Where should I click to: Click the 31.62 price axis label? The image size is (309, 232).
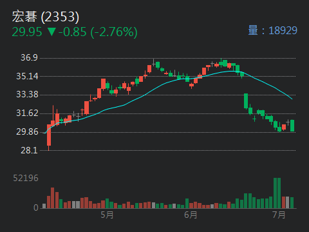tap(27, 113)
